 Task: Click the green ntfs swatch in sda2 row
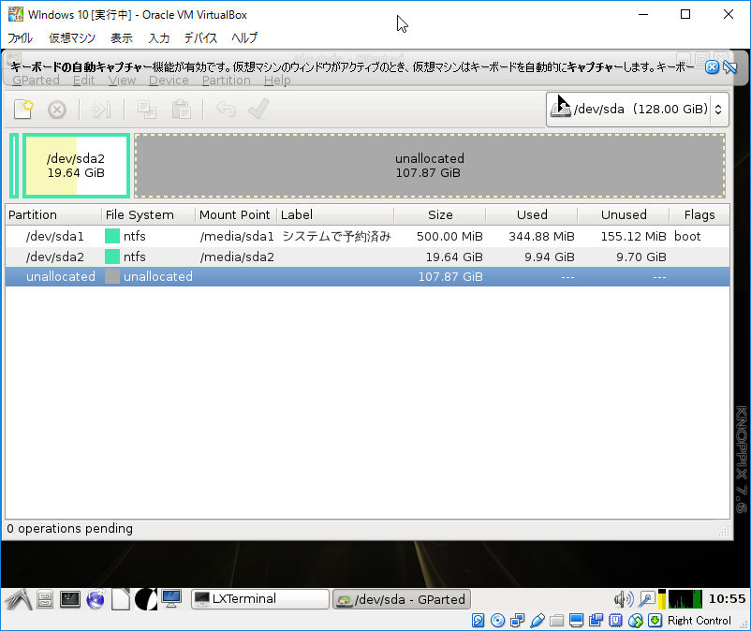pos(112,257)
